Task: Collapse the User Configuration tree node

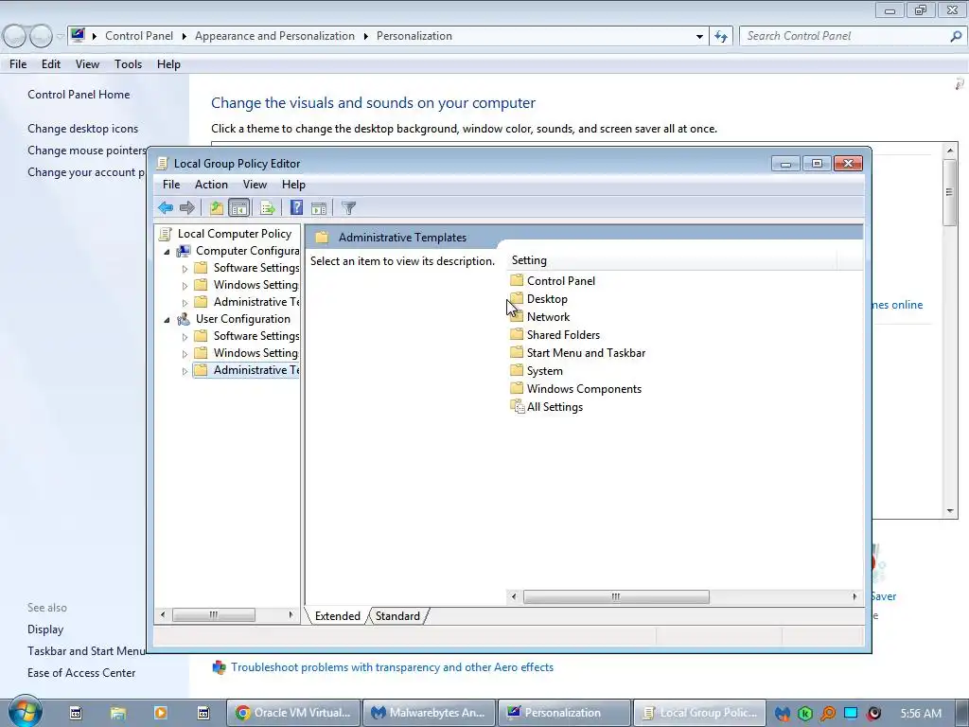Action: (x=167, y=320)
